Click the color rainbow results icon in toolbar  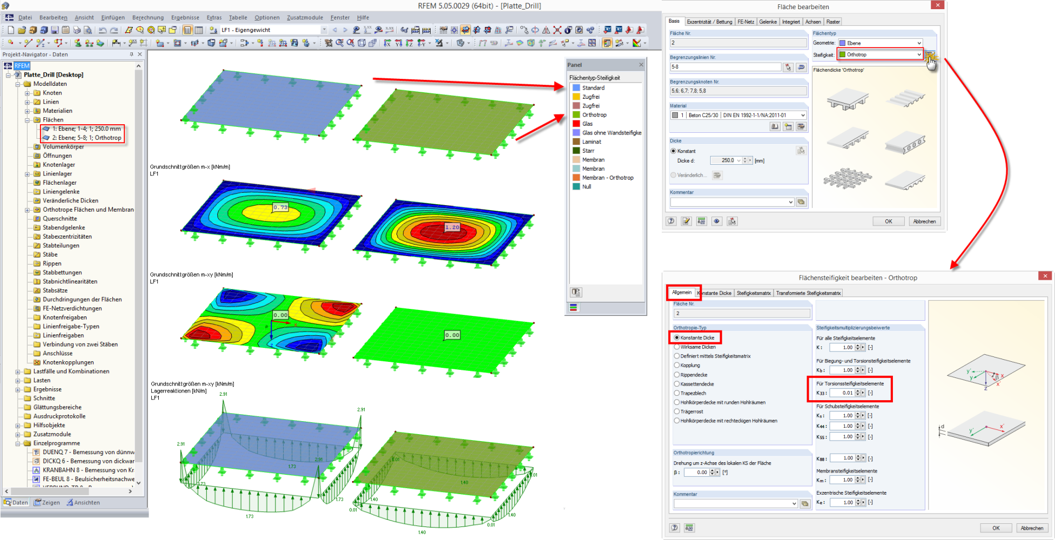pyautogui.click(x=636, y=43)
